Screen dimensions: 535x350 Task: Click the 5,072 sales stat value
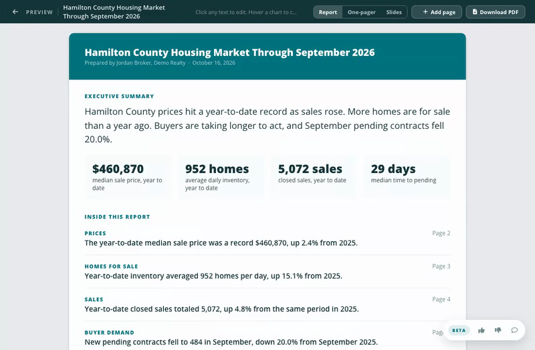click(x=310, y=169)
